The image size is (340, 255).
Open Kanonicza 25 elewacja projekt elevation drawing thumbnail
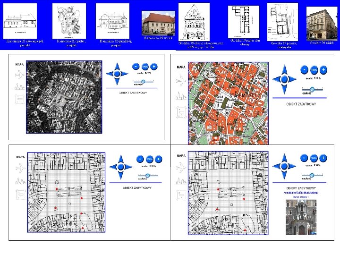tap(20, 21)
